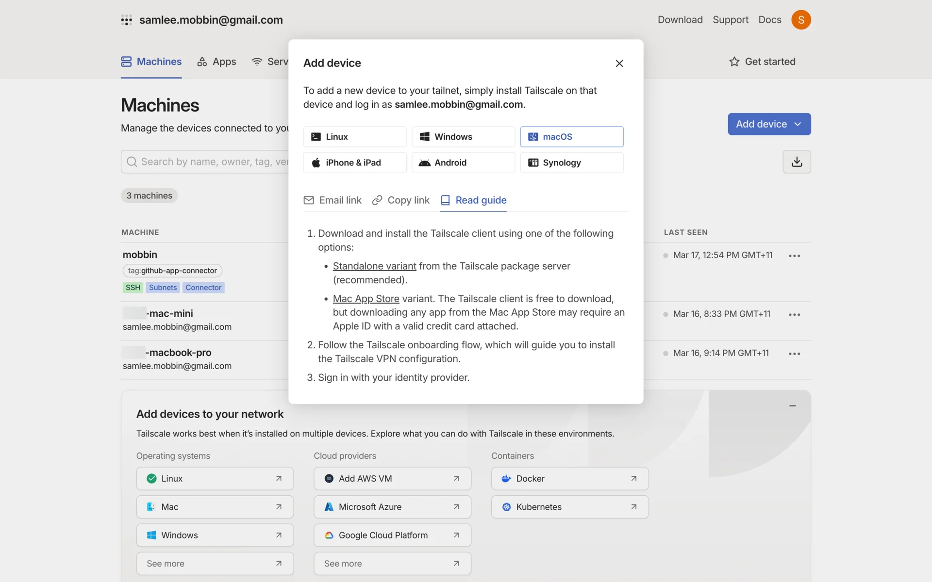The height and width of the screenshot is (582, 932).
Task: Click the Get started star button
Action: (762, 62)
